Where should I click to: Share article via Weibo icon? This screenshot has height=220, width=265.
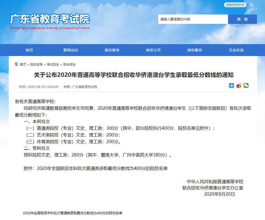[239, 86]
